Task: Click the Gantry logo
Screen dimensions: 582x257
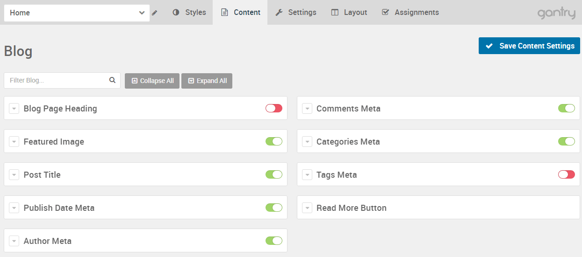Action: click(556, 13)
